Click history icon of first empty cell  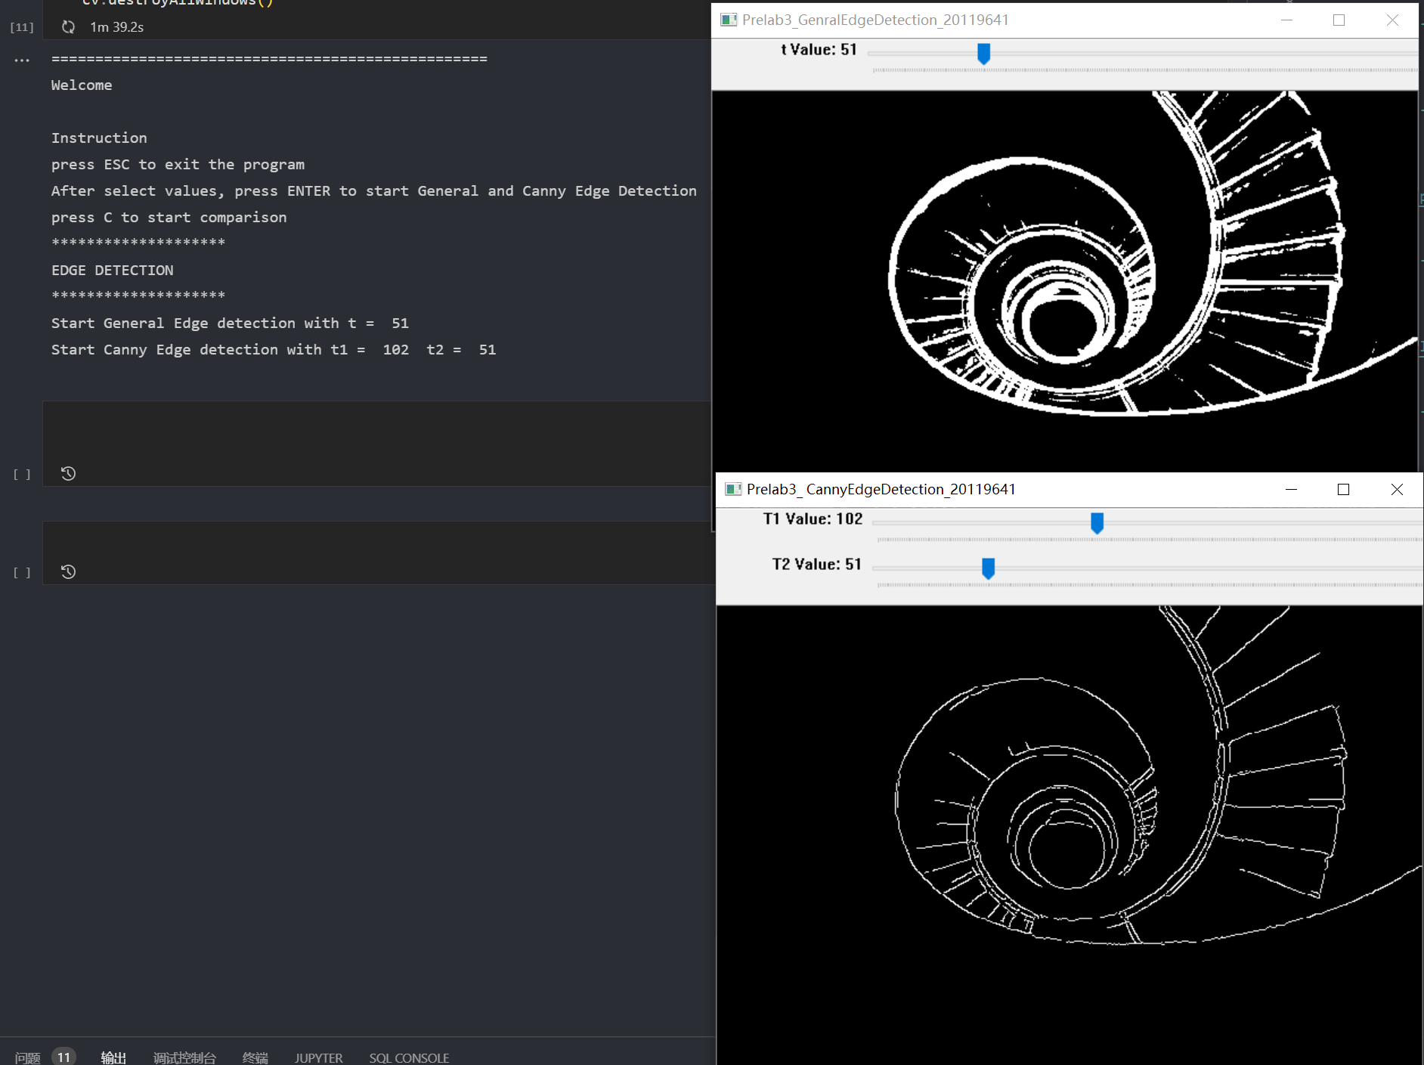coord(68,474)
